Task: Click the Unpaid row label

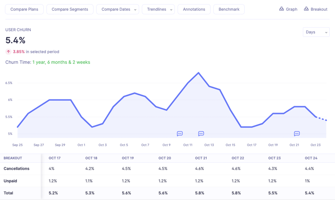Action: 10,181
